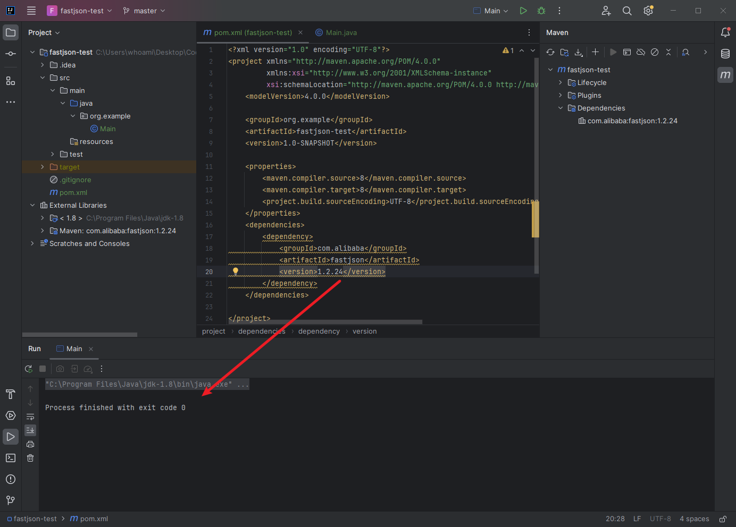This screenshot has width=736, height=527.
Task: Expand the .idea folder
Action: pyautogui.click(x=43, y=65)
